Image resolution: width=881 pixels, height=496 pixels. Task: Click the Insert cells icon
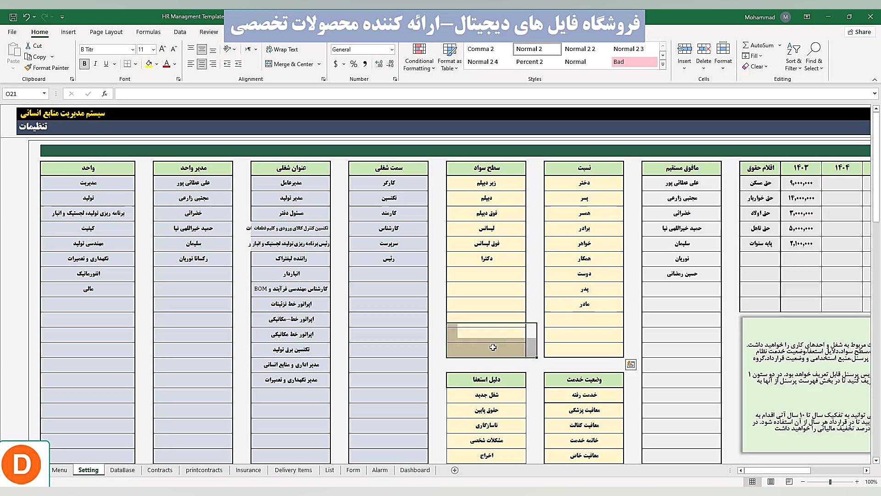(684, 49)
